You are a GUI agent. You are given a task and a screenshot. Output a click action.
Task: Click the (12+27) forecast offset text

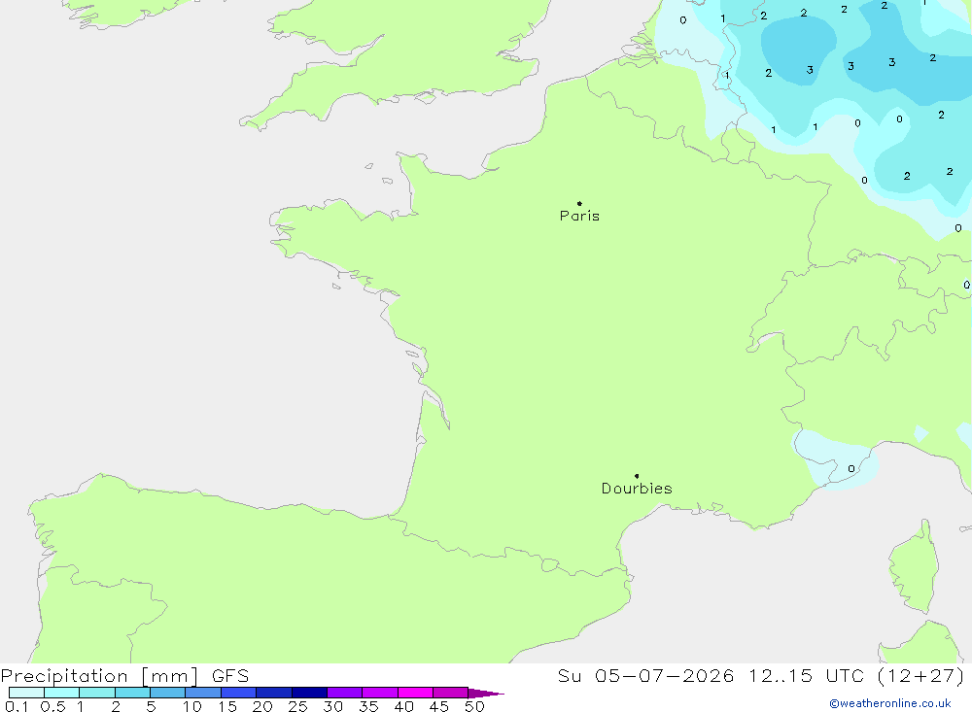(921, 676)
